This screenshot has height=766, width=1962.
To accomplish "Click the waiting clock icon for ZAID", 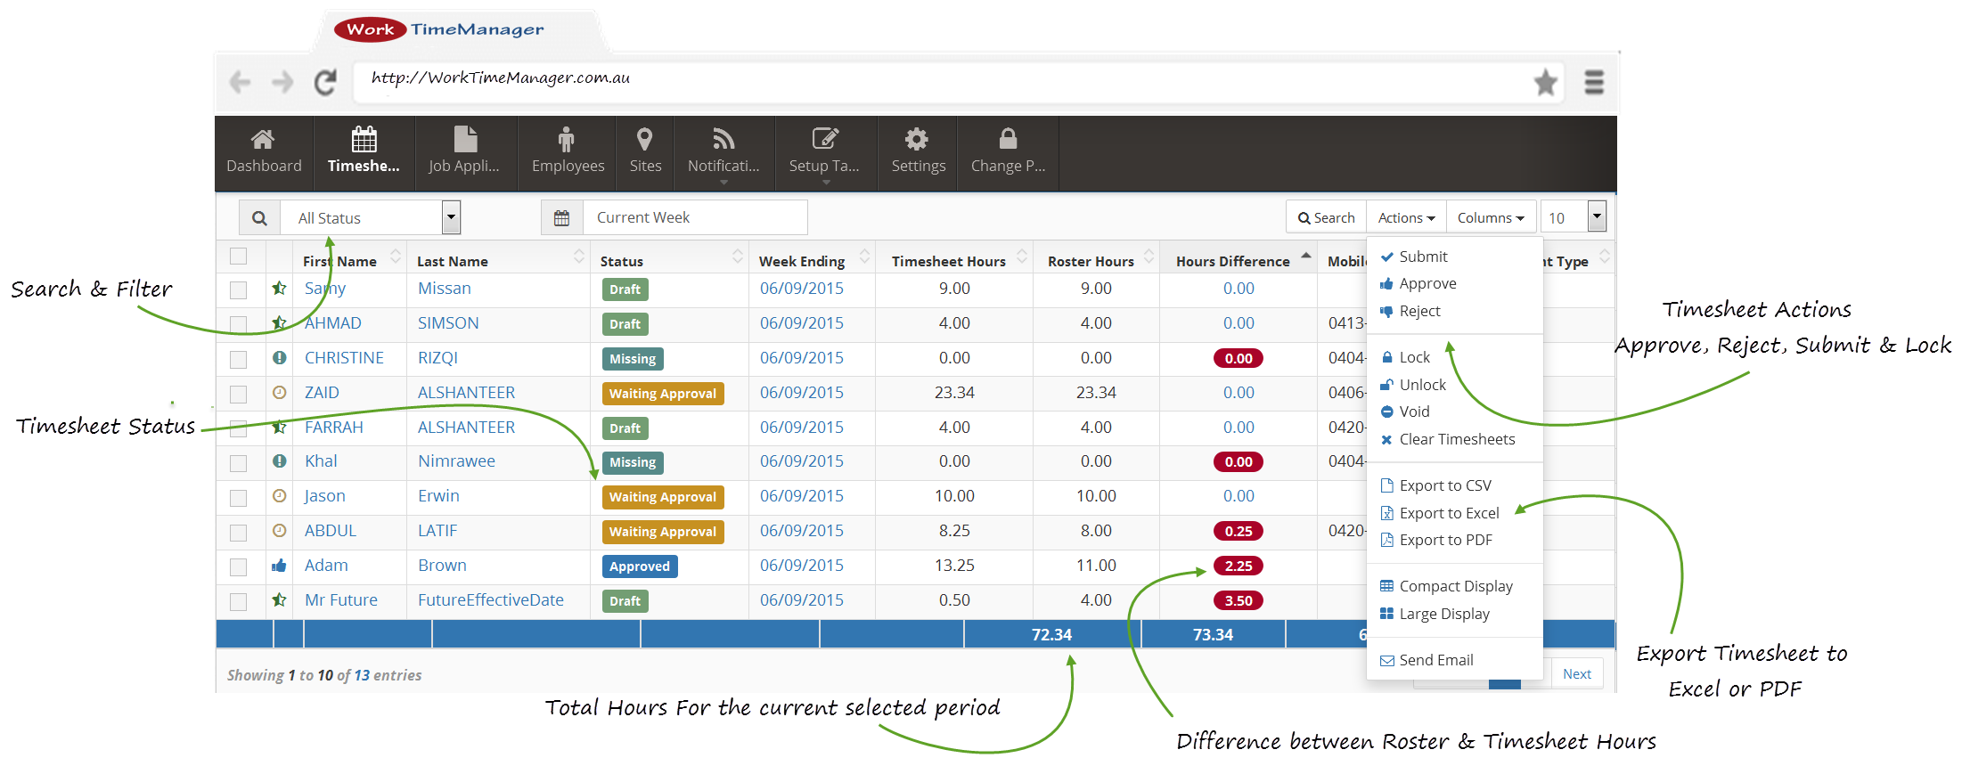I will click(280, 392).
